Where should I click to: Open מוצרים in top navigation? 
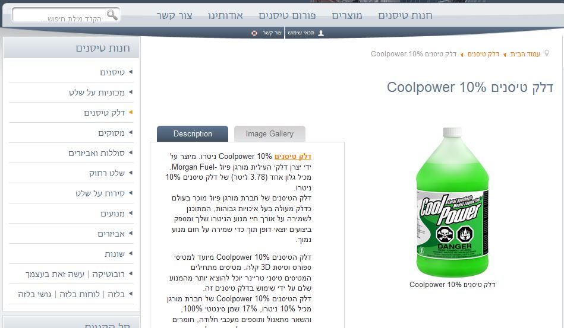click(346, 16)
